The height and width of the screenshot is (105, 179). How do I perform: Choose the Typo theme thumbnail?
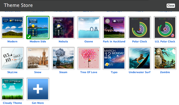coord(114,58)
